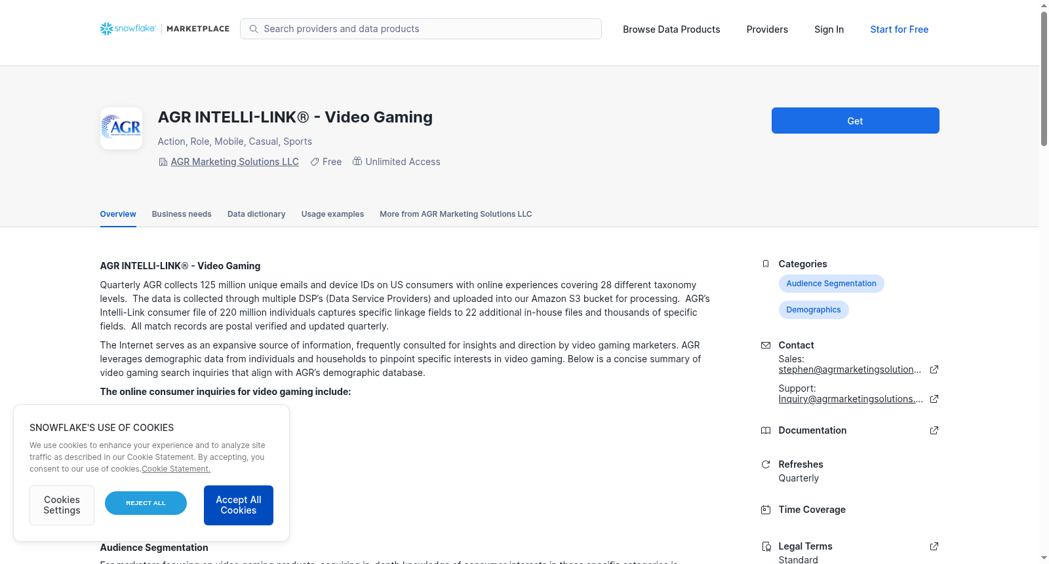Image resolution: width=1049 pixels, height=564 pixels.
Task: Click the Contact envelope icon
Action: tap(766, 345)
